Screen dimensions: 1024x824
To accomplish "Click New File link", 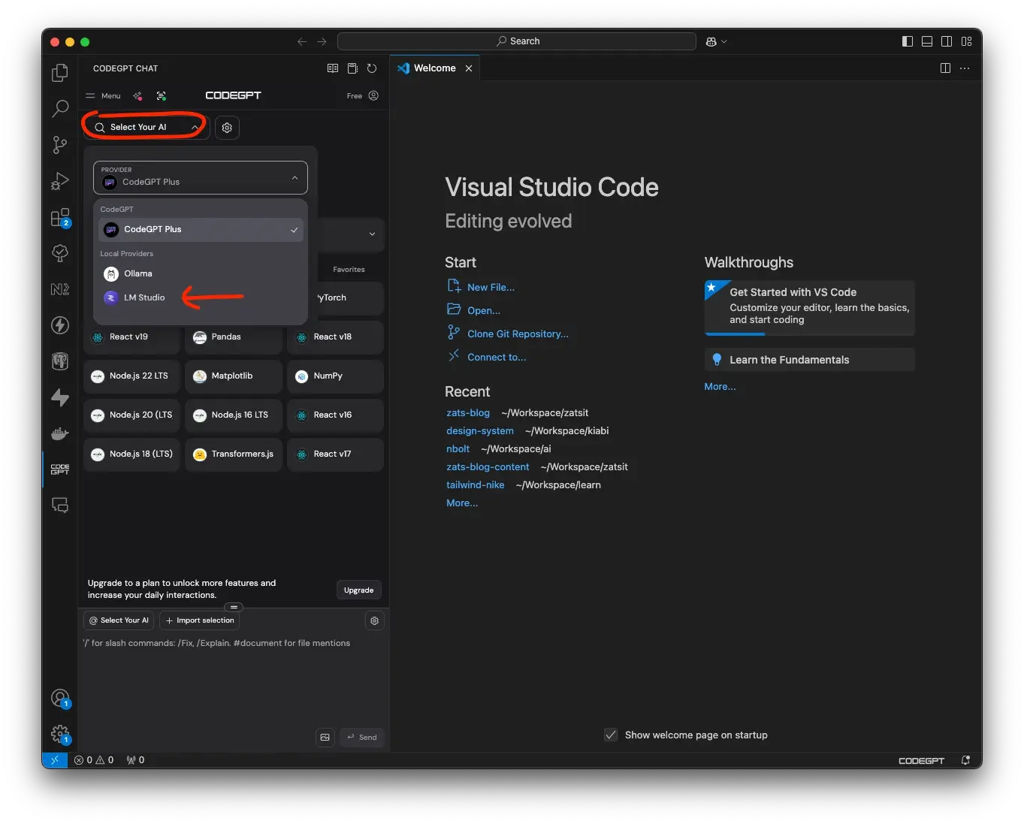I will point(491,287).
